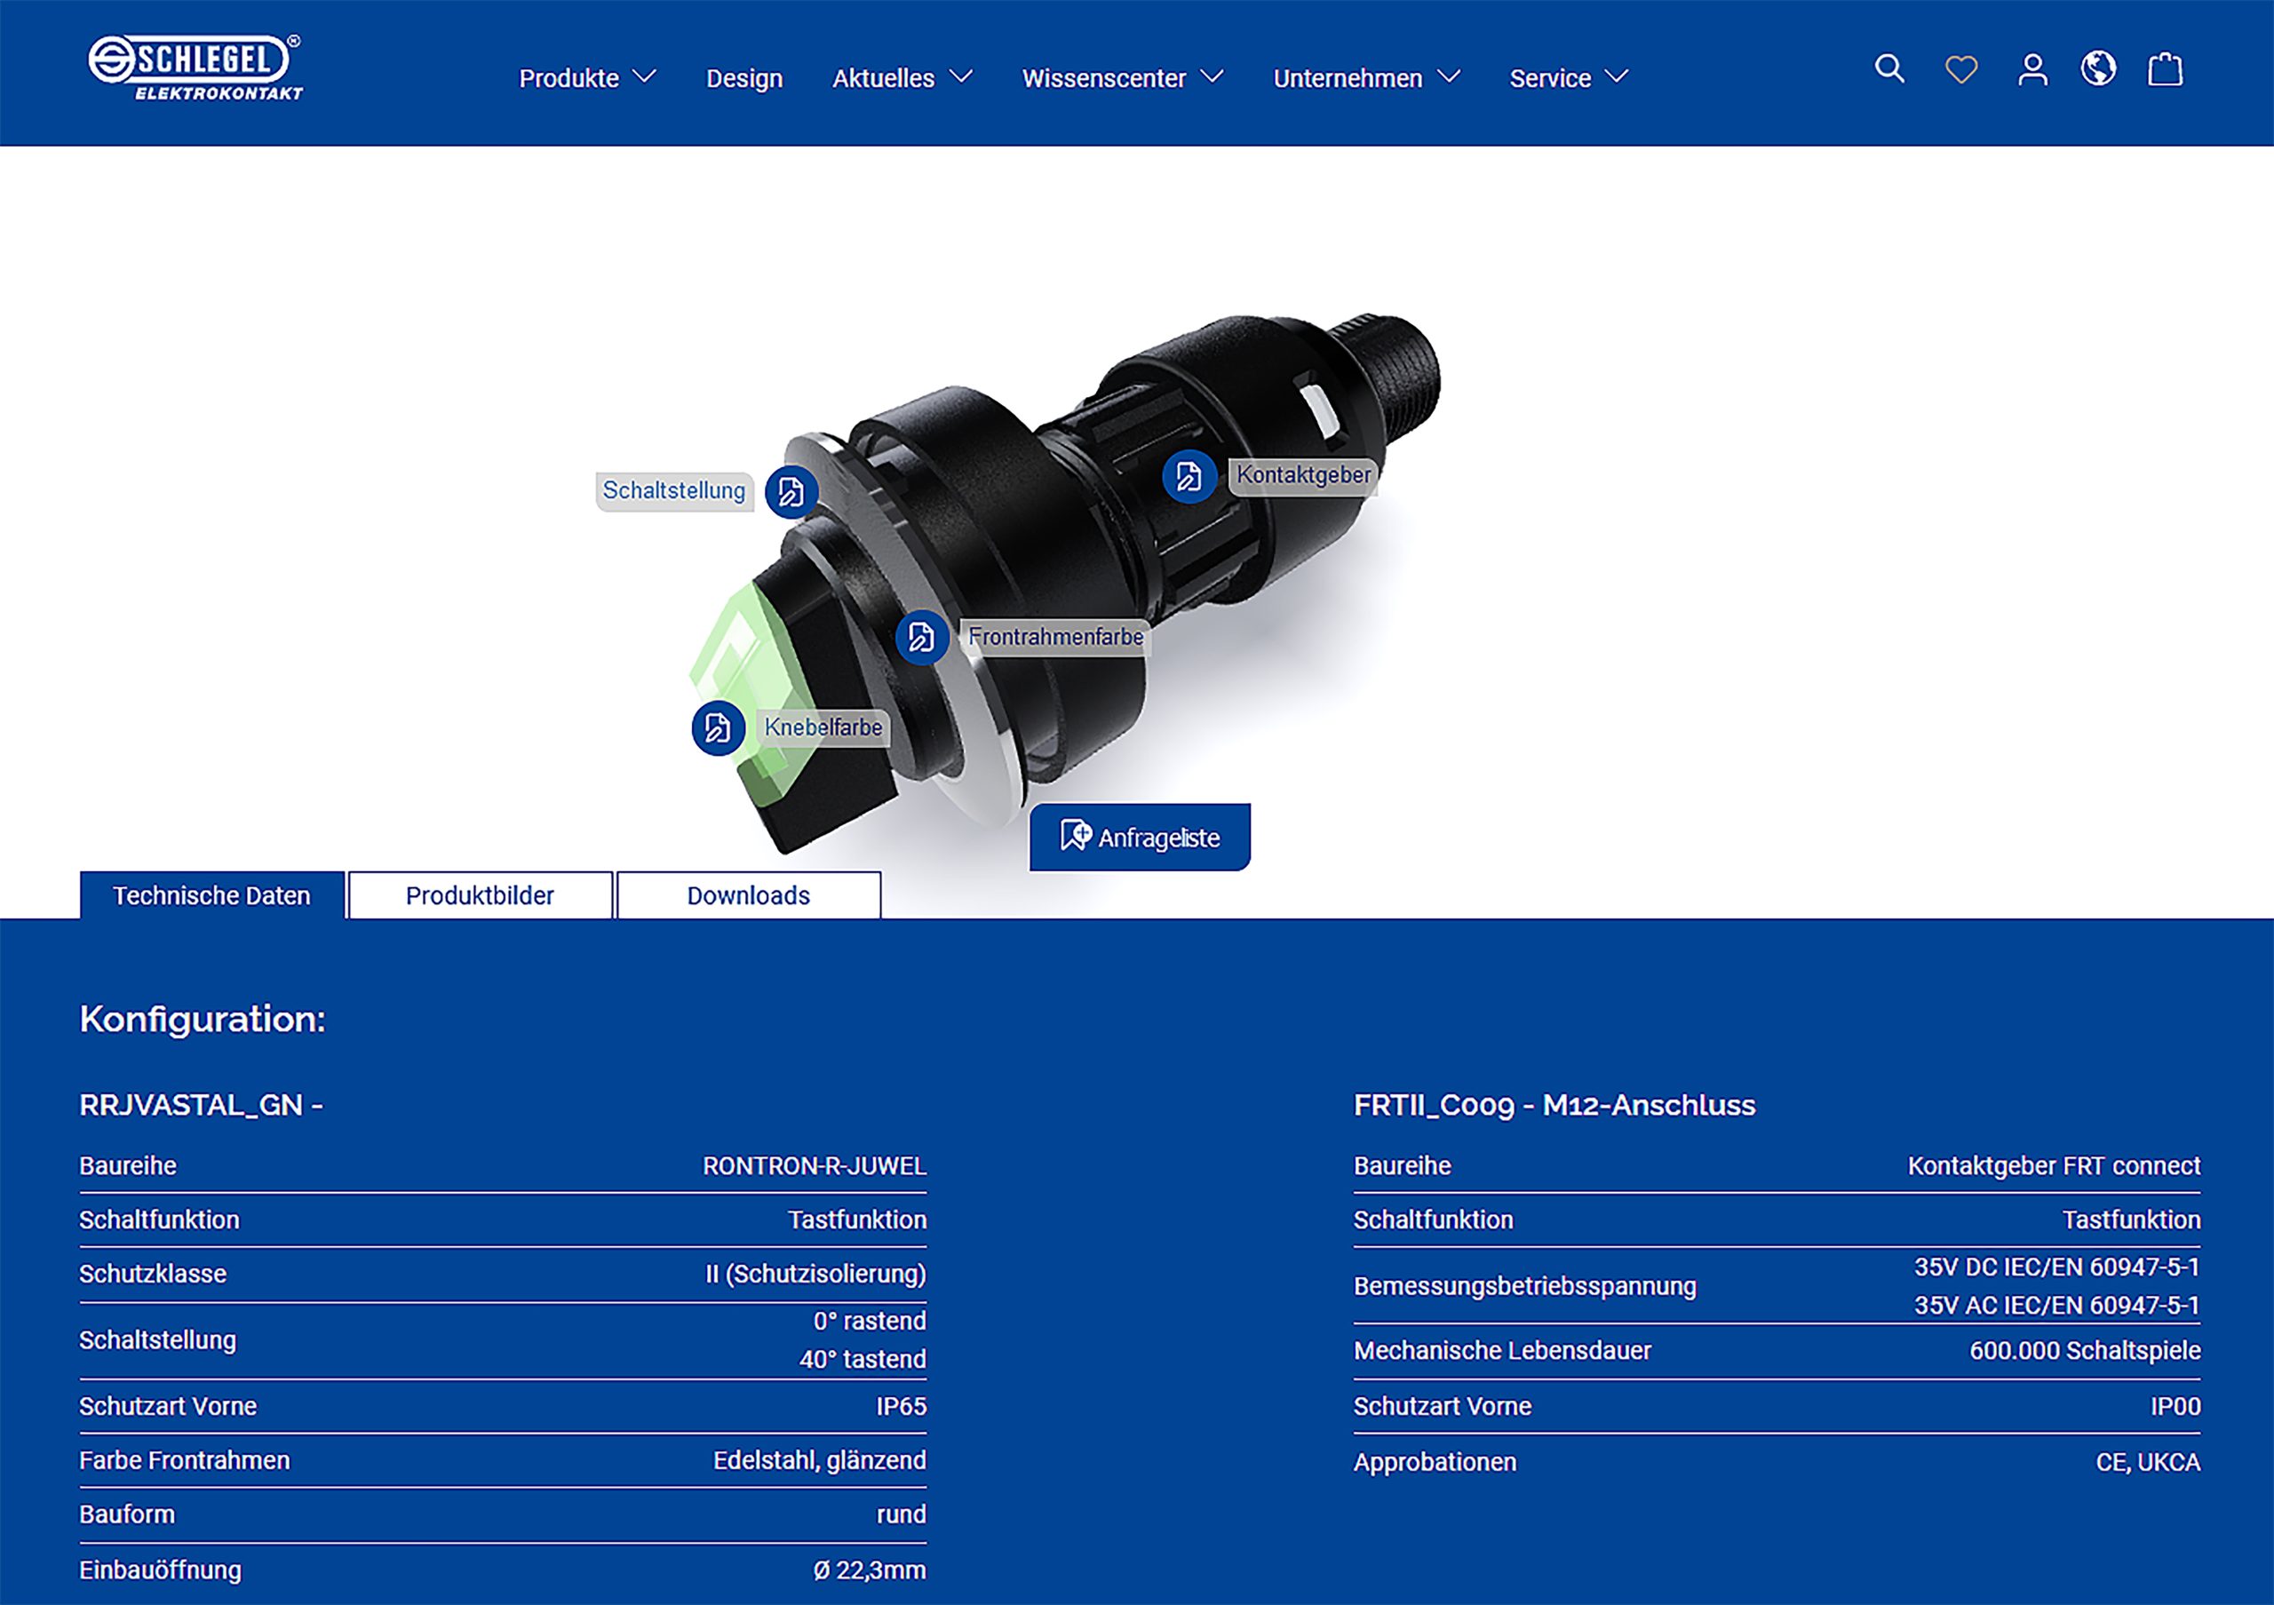Screen dimensions: 2274x1605
Task: Open the Frontrahmenfarbe datasheet hotspot icon
Action: [x=923, y=639]
